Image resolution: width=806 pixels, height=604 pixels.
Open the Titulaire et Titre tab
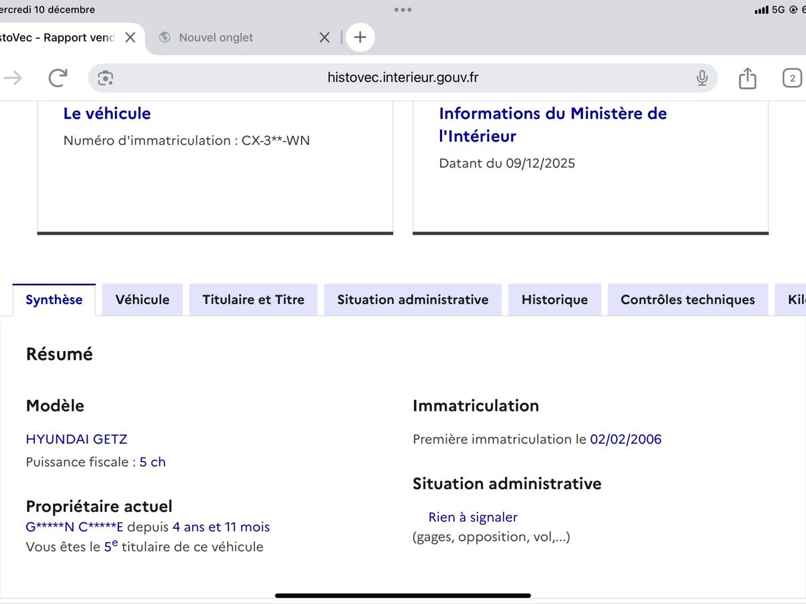(253, 300)
